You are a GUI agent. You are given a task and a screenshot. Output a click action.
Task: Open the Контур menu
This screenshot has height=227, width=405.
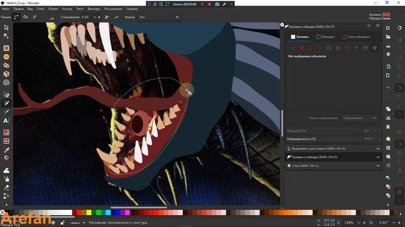click(x=67, y=9)
